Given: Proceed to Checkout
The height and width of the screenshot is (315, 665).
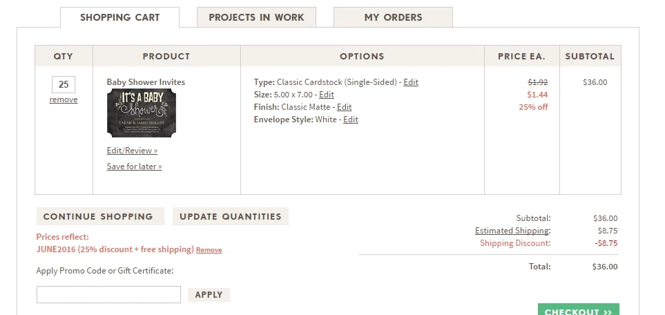Looking at the screenshot, I should (x=579, y=310).
